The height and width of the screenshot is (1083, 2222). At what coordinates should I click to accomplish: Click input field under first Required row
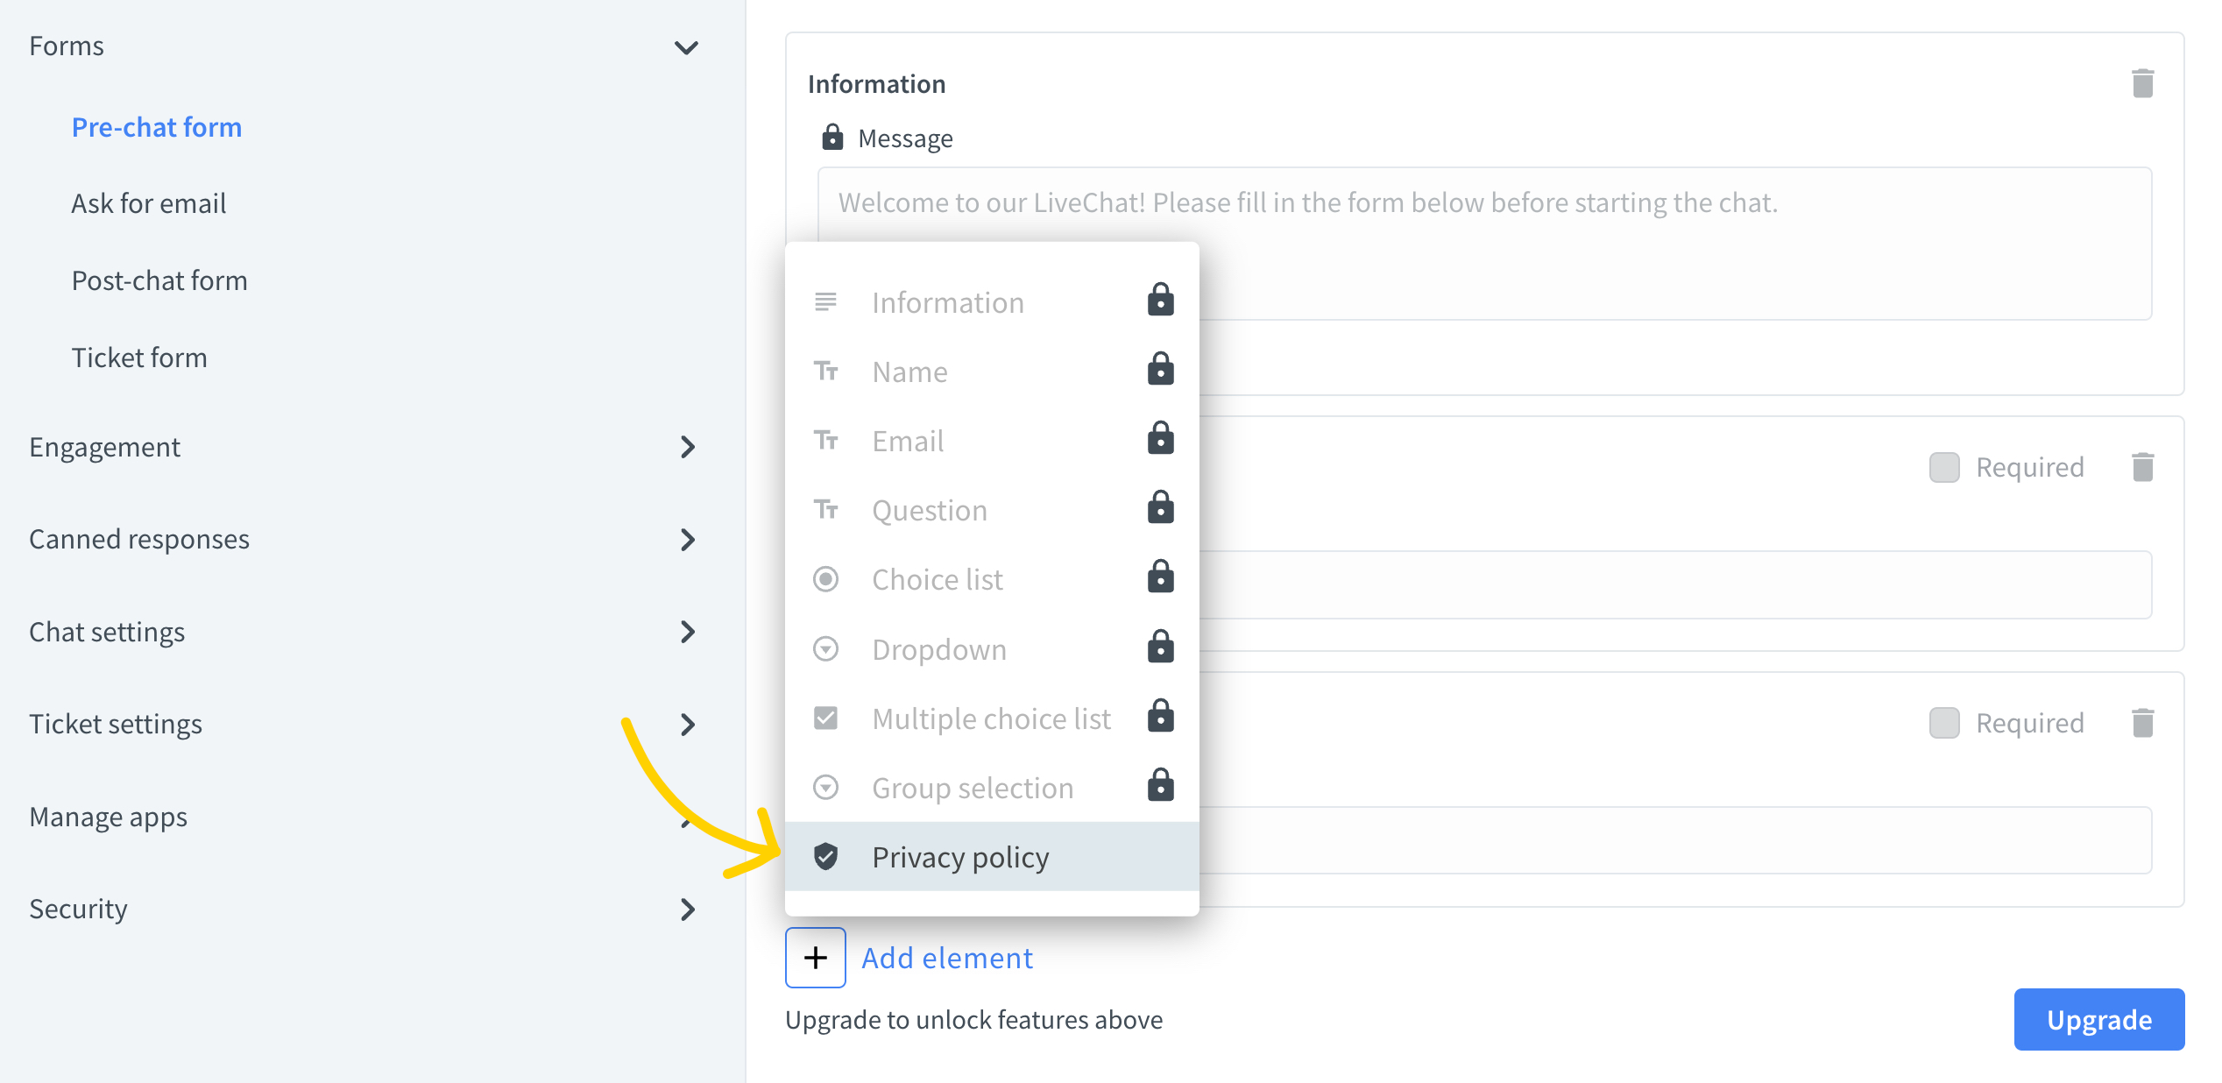click(1674, 584)
